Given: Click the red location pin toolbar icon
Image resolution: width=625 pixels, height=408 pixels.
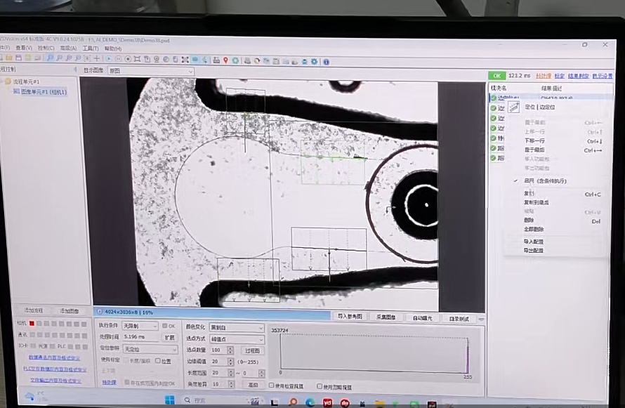Looking at the screenshot, I should (x=225, y=60).
